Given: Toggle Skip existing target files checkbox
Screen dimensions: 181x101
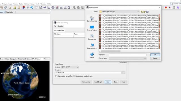Looking at the screenshot, I should tap(56, 76).
